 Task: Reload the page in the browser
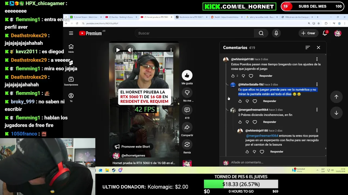pos(77,23)
